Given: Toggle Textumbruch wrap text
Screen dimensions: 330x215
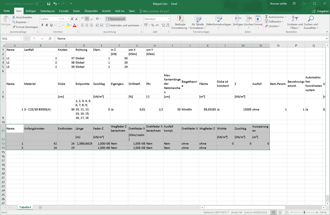Looking at the screenshot, I should [116, 19].
